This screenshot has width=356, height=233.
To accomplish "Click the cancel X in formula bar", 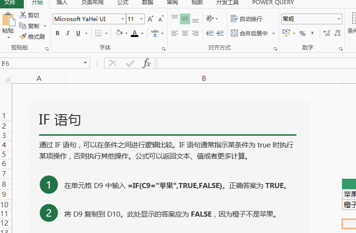I will point(113,63).
